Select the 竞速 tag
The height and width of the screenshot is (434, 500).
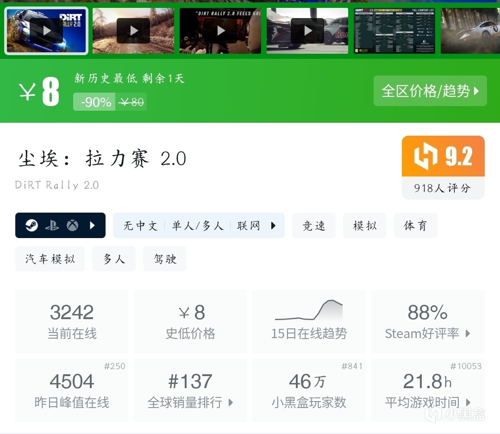pyautogui.click(x=314, y=226)
